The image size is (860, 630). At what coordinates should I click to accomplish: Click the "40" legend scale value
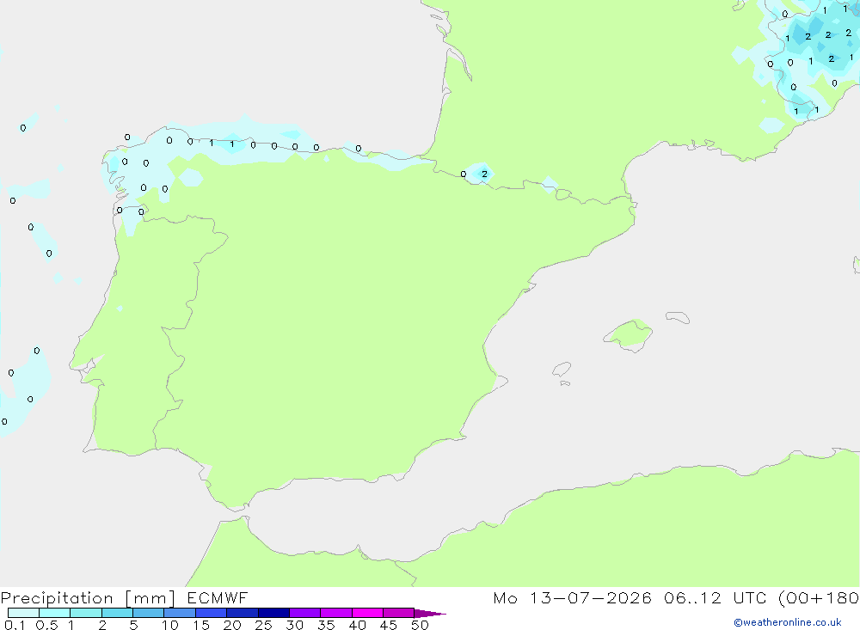(357, 625)
